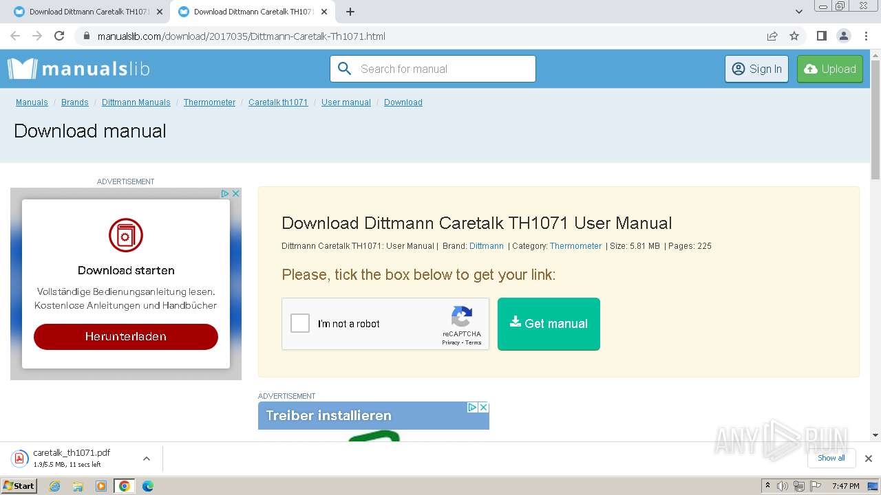881x495 pixels.
Task: Click the Sign In button
Action: [x=756, y=69]
